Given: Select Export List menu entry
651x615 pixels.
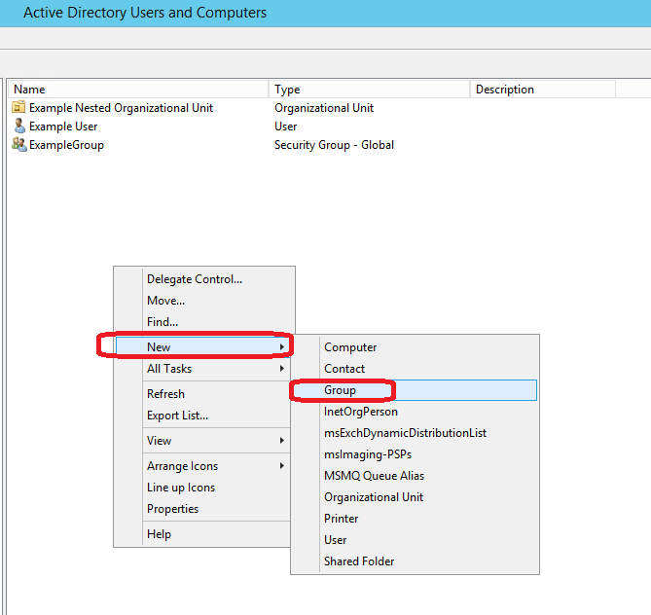Looking at the screenshot, I should 177,416.
